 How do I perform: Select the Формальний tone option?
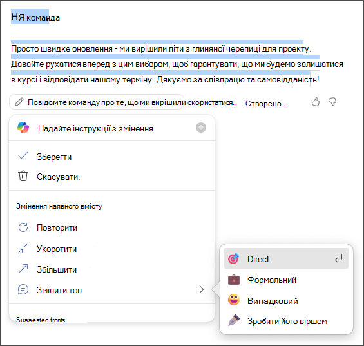pyautogui.click(x=286, y=280)
